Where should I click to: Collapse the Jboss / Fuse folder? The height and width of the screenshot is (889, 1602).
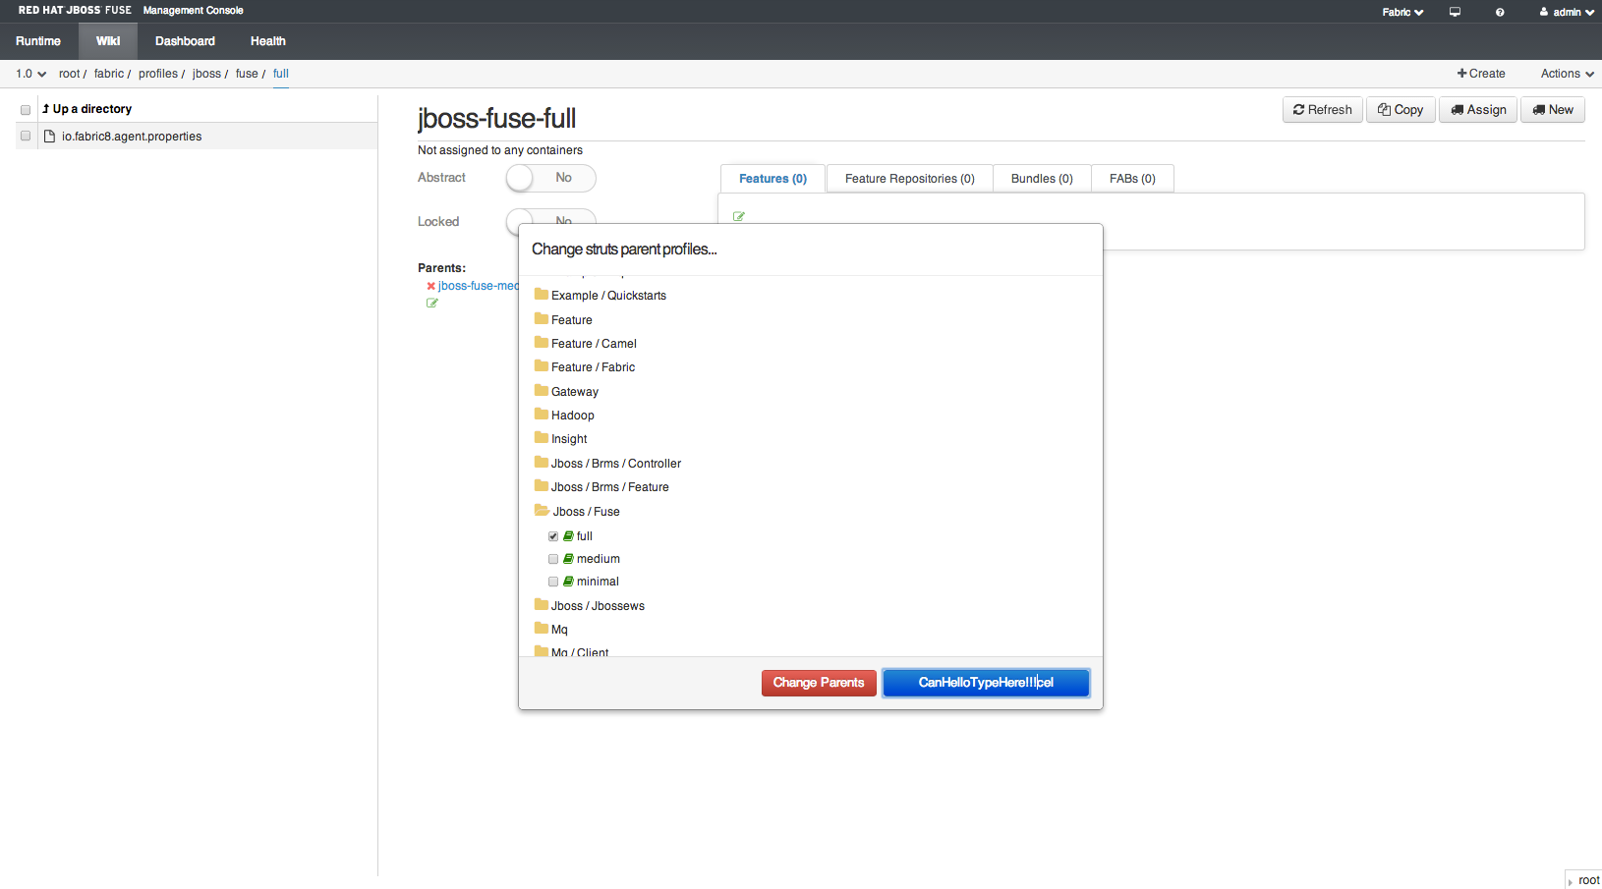point(577,512)
